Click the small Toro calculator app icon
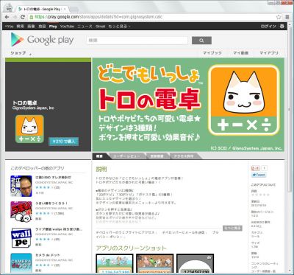 coord(29,129)
